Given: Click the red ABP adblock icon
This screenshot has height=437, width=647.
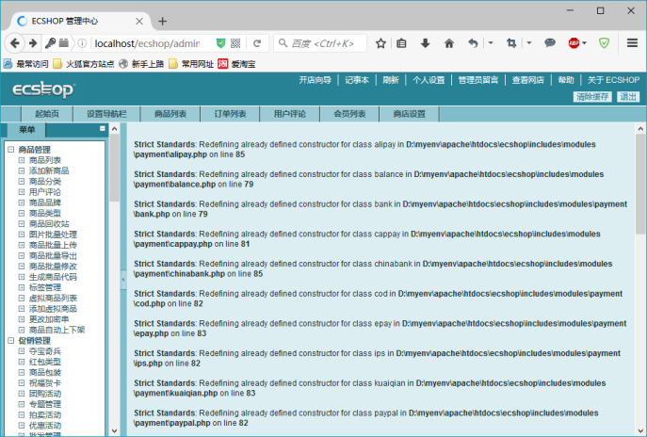Looking at the screenshot, I should [574, 43].
